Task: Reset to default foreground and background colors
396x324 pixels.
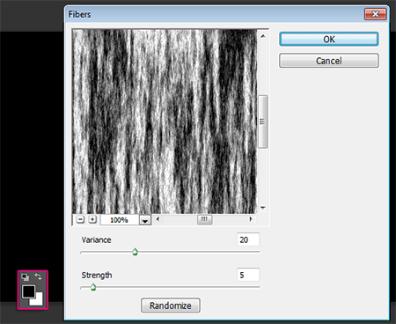Action: [x=26, y=276]
